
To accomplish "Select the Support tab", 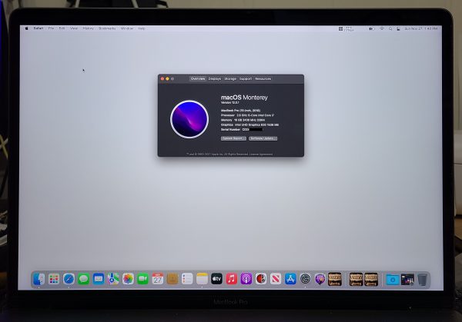I will [x=246, y=78].
